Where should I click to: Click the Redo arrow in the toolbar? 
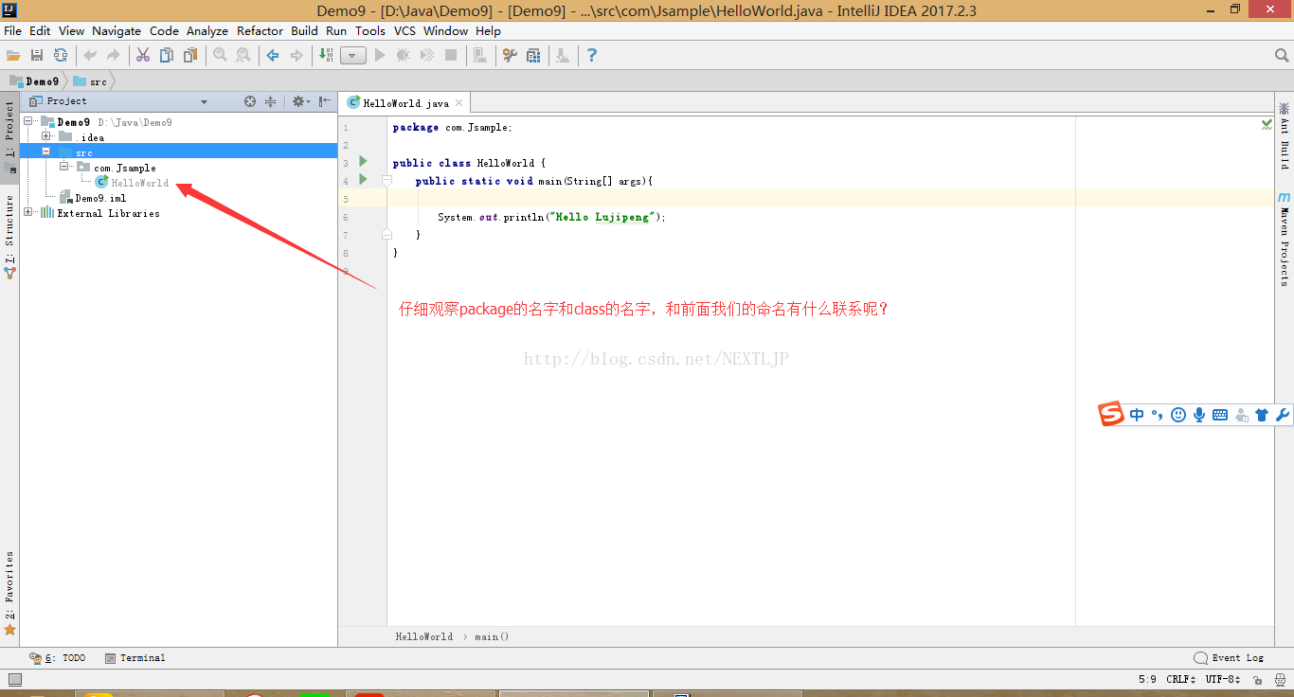[x=114, y=55]
